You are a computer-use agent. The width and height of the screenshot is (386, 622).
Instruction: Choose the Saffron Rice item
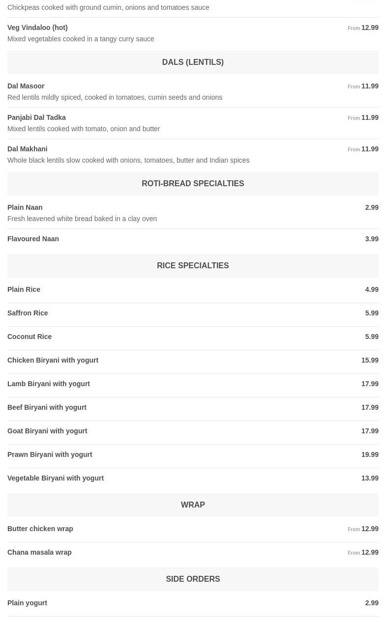(x=28, y=313)
